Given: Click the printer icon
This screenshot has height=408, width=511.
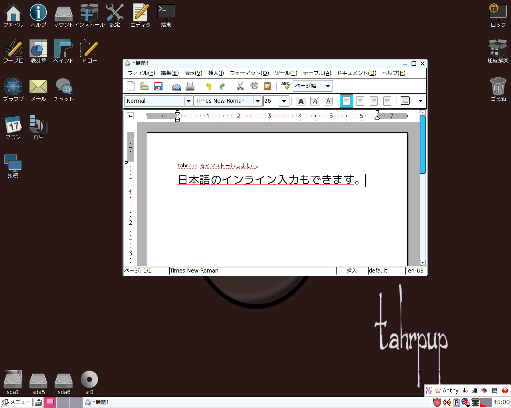Looking at the screenshot, I should click(x=190, y=86).
